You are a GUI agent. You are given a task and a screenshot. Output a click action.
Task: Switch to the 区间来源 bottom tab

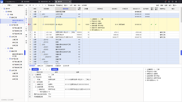point(66,66)
